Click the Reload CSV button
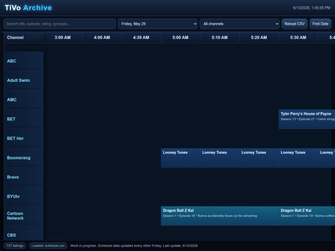This screenshot has width=335, height=251. (295, 24)
